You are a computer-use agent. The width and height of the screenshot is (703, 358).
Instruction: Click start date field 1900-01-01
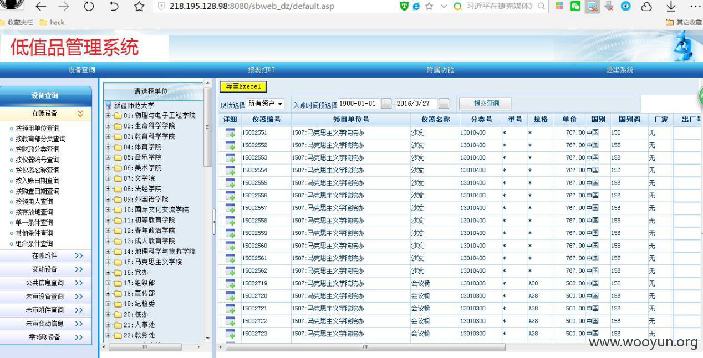click(x=358, y=104)
